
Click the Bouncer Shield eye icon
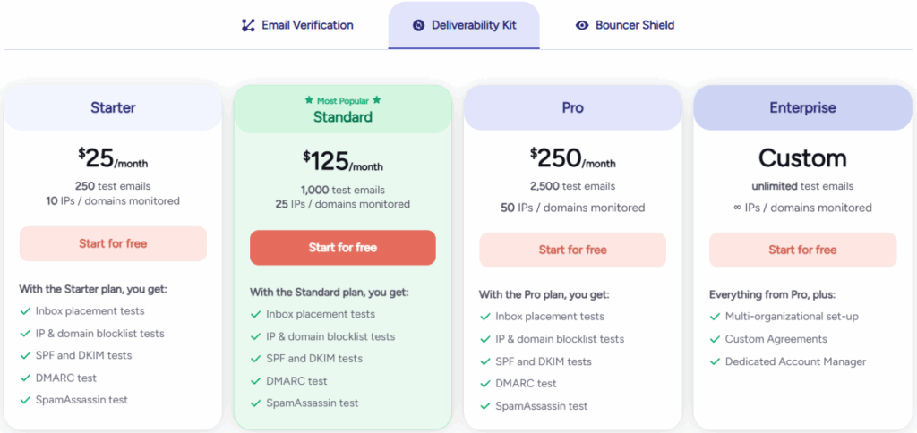(582, 25)
